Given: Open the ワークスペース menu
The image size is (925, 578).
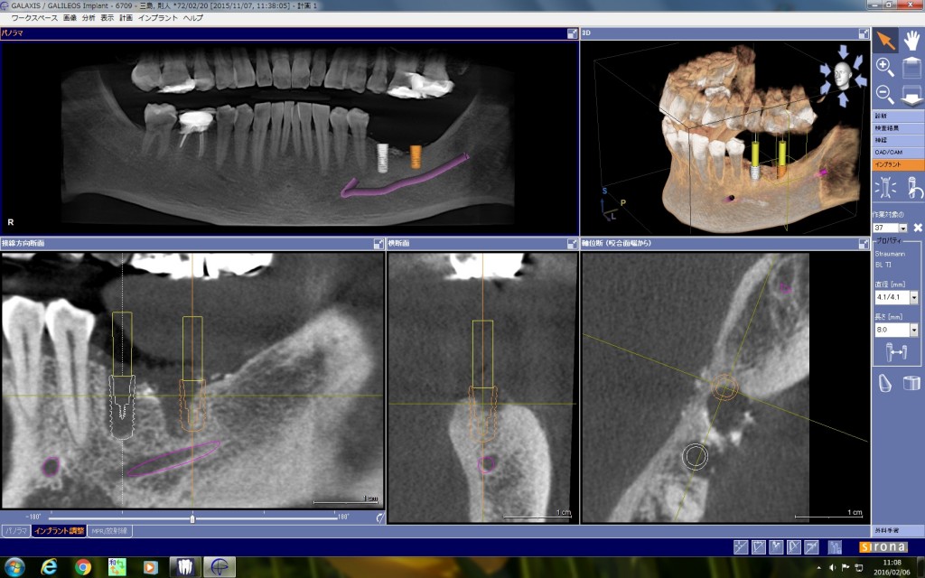Looking at the screenshot, I should pyautogui.click(x=34, y=18).
